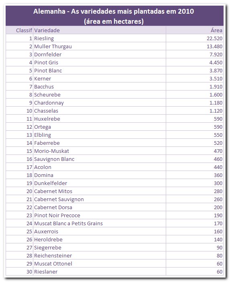Click the Pinot Gris cell

coord(100,62)
